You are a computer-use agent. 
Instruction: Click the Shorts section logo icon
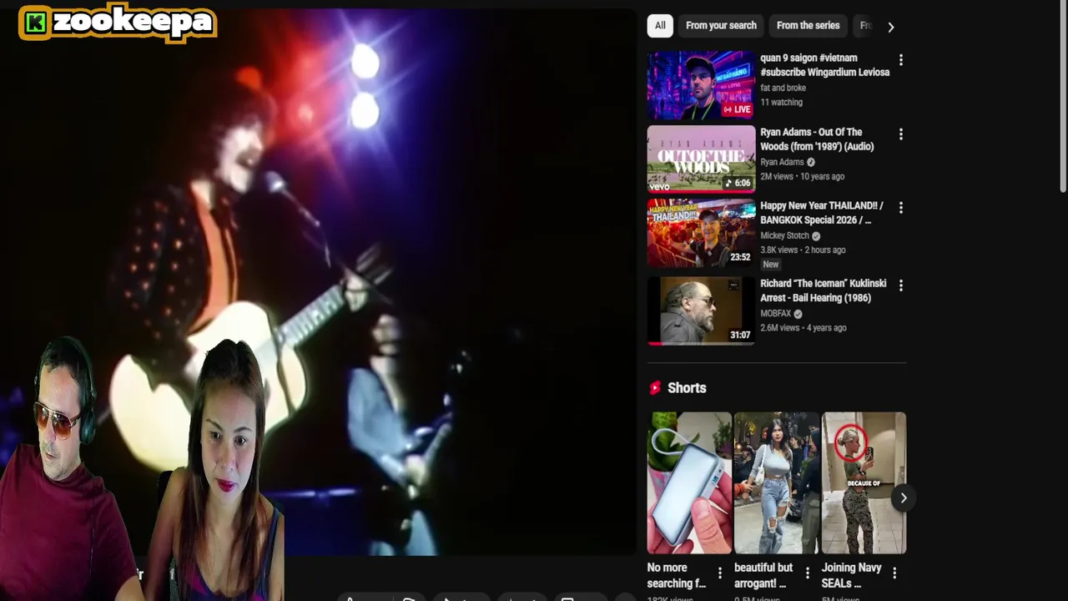(x=655, y=388)
